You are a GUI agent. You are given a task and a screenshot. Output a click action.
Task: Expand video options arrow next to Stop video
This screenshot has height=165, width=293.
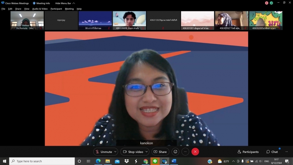coord(146,152)
